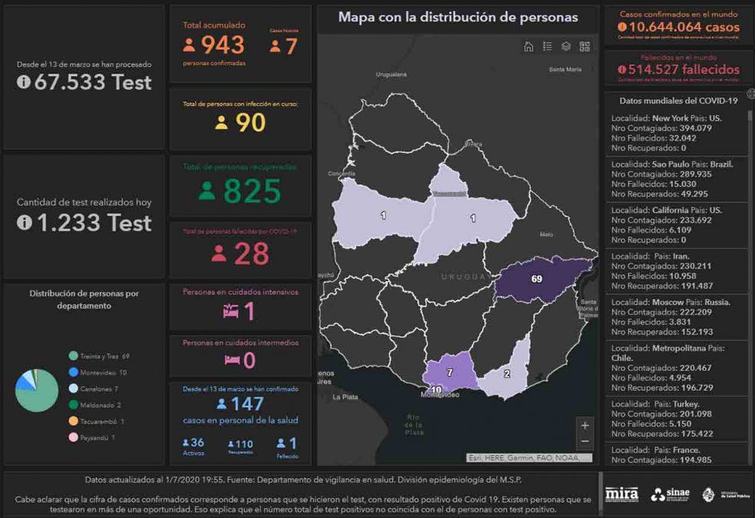Zoom in with the map plus button
The height and width of the screenshot is (518, 755).
coord(585,426)
